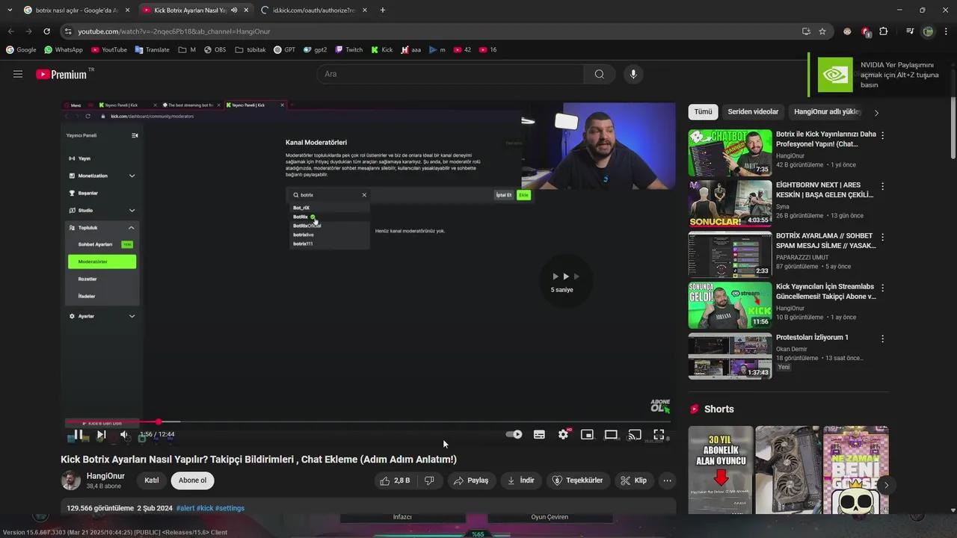Image resolution: width=957 pixels, height=538 pixels.
Task: Start voice search microphone
Action: pos(633,74)
